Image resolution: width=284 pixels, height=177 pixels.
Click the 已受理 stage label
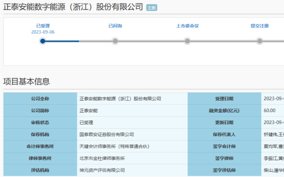[43, 26]
